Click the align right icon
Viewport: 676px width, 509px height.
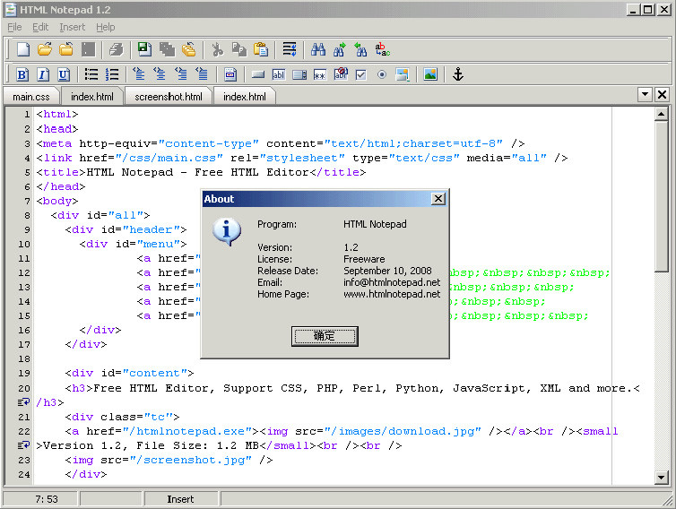pos(181,74)
